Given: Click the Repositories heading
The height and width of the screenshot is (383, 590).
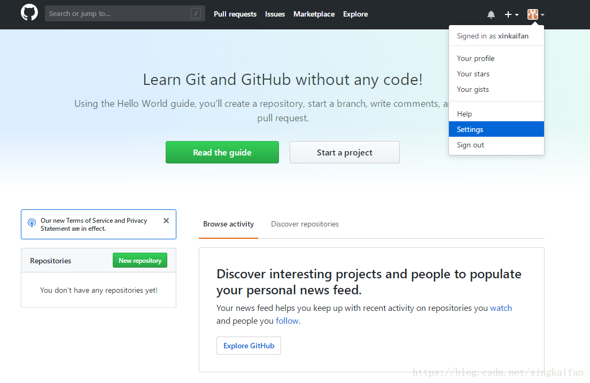Looking at the screenshot, I should pos(50,261).
